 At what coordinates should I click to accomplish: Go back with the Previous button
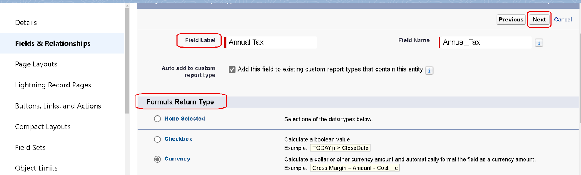coord(511,20)
